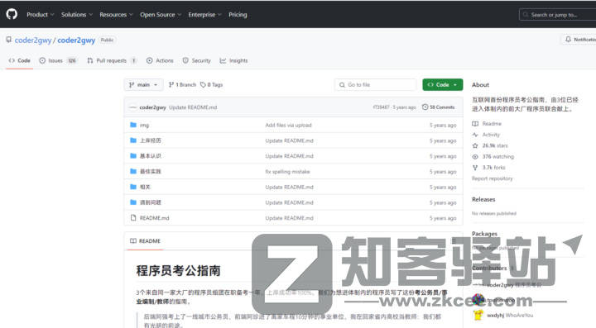Click the 上岸经历 folder icon

133,140
